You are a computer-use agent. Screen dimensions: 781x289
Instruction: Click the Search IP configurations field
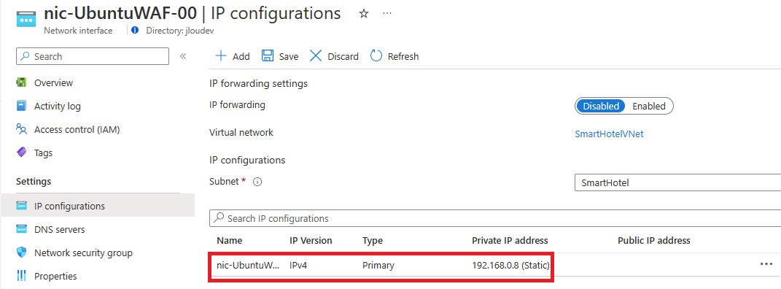point(495,218)
